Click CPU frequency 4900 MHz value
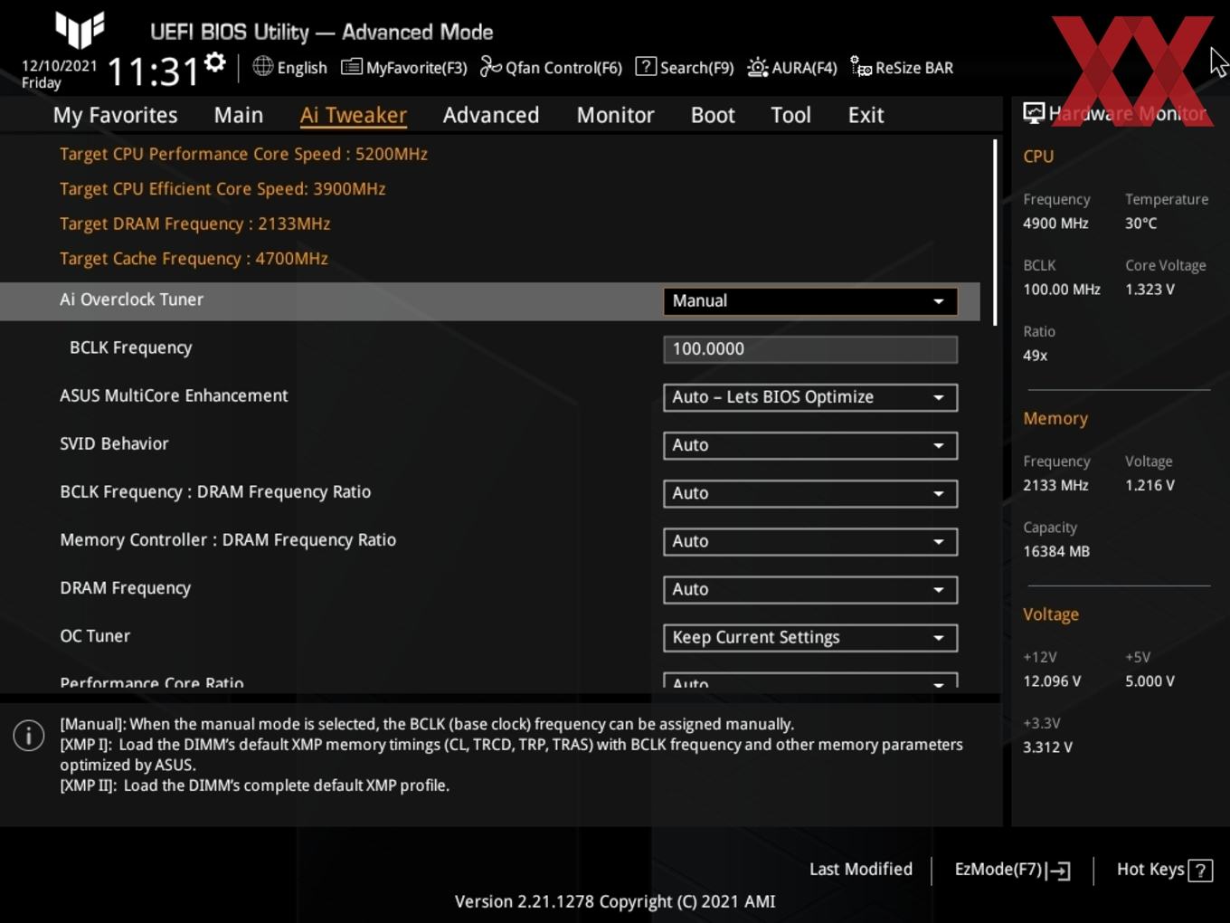This screenshot has width=1230, height=923. click(x=1055, y=223)
